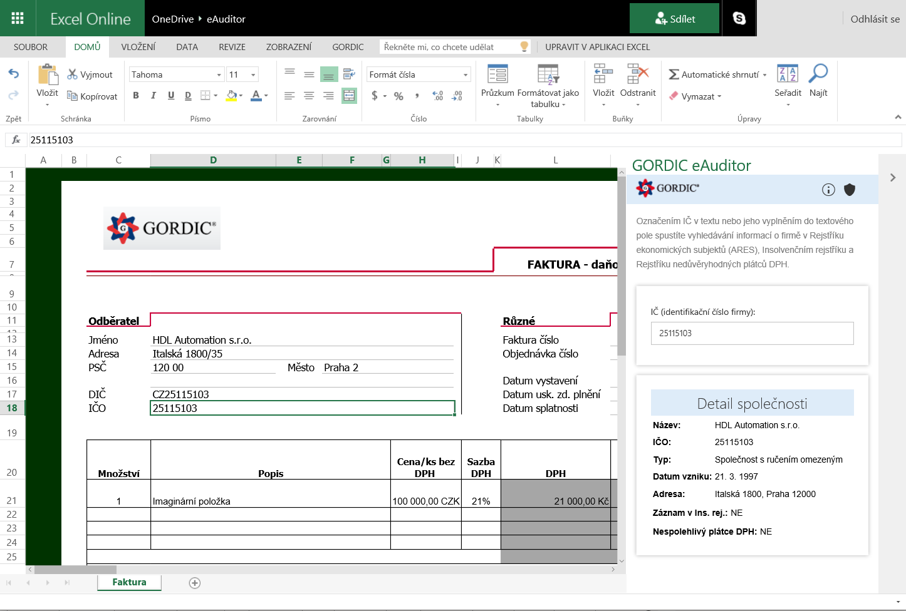This screenshot has height=611, width=906.
Task: Align text right
Action: point(329,95)
